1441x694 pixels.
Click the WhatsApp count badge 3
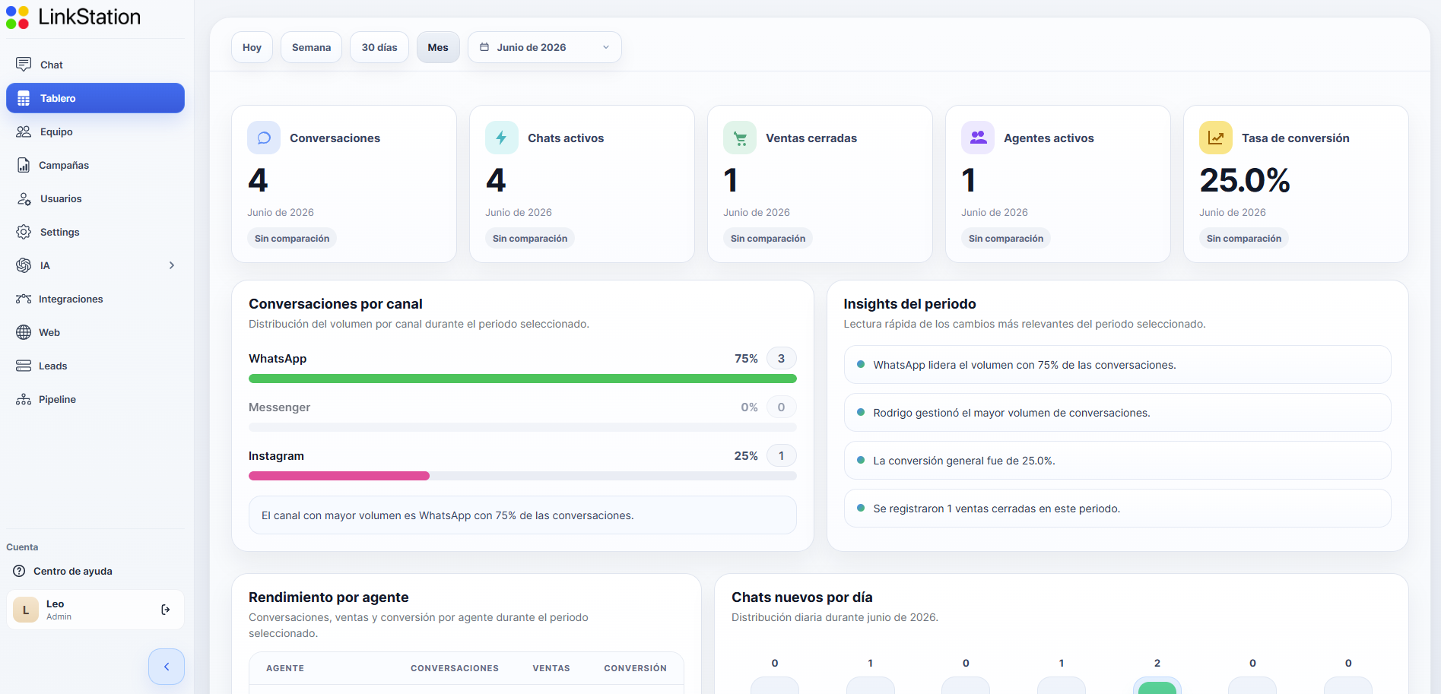pyautogui.click(x=781, y=358)
